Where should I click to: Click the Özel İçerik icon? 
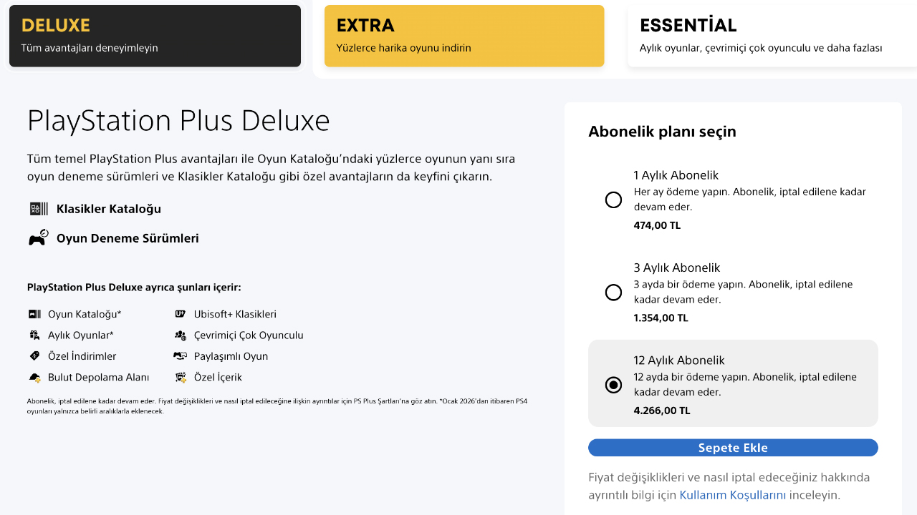pos(181,377)
